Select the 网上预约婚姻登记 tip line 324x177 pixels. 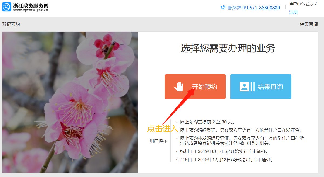pyautogui.click(x=241, y=130)
